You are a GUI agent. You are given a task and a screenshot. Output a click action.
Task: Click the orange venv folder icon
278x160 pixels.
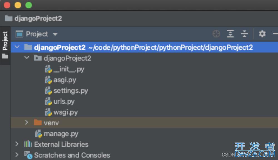[x=38, y=122]
